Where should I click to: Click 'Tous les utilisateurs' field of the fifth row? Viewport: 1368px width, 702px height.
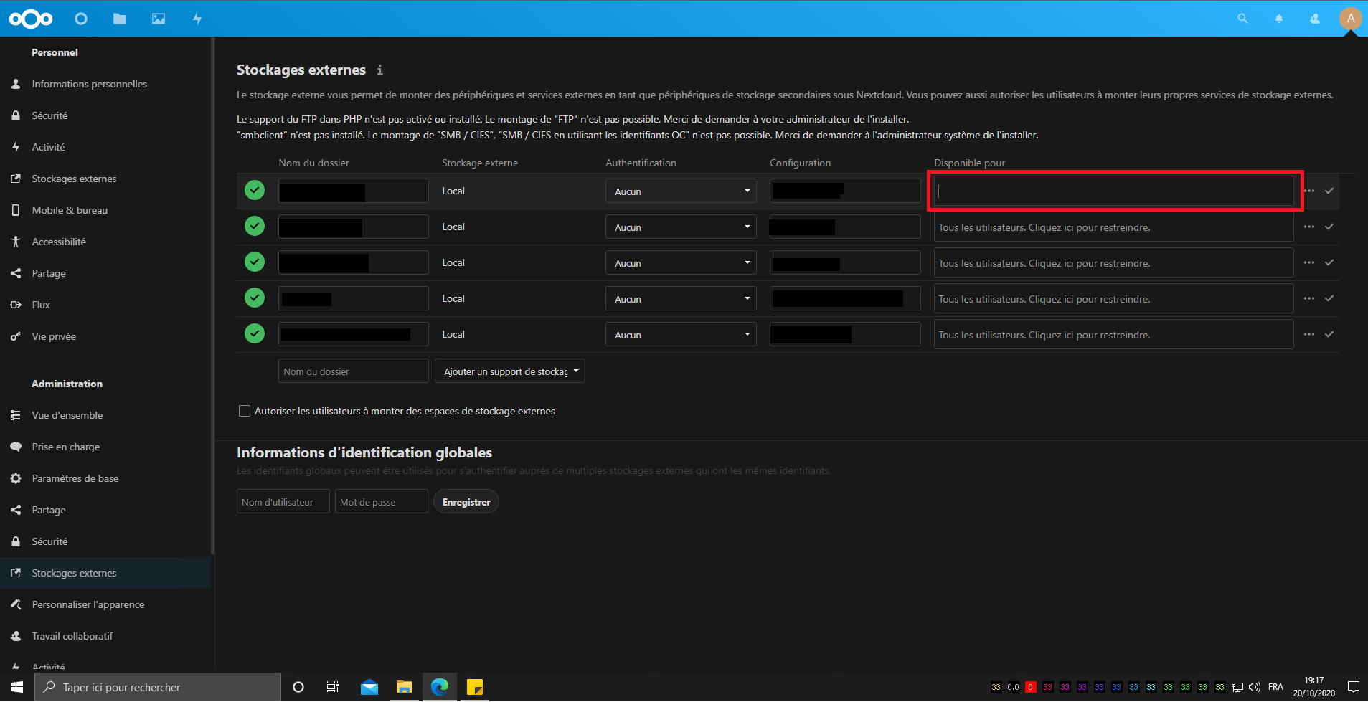[x=1114, y=334]
